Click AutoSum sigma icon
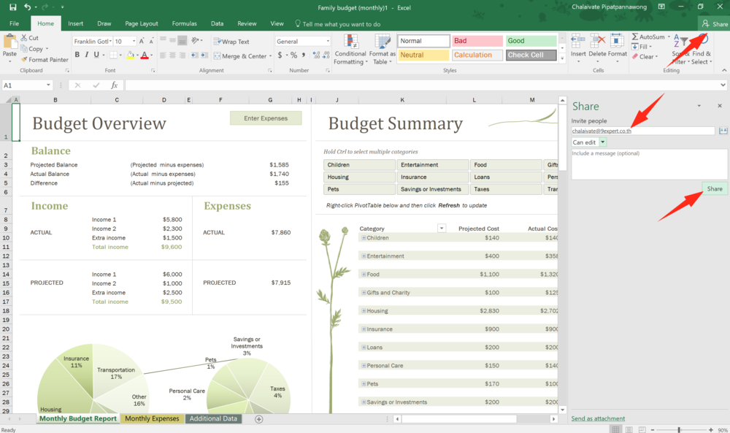The width and height of the screenshot is (730, 433). (x=635, y=37)
